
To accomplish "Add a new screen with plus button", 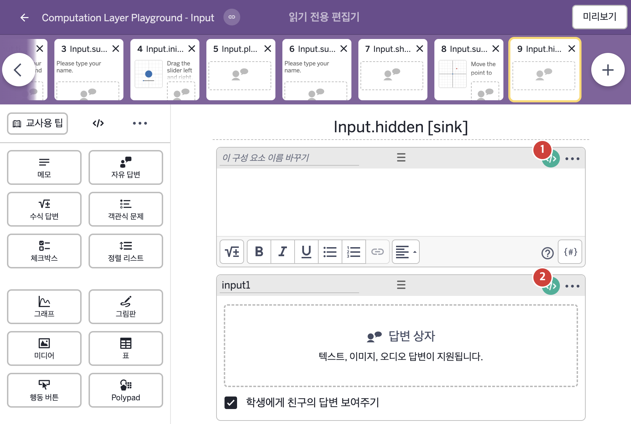I will [x=608, y=70].
